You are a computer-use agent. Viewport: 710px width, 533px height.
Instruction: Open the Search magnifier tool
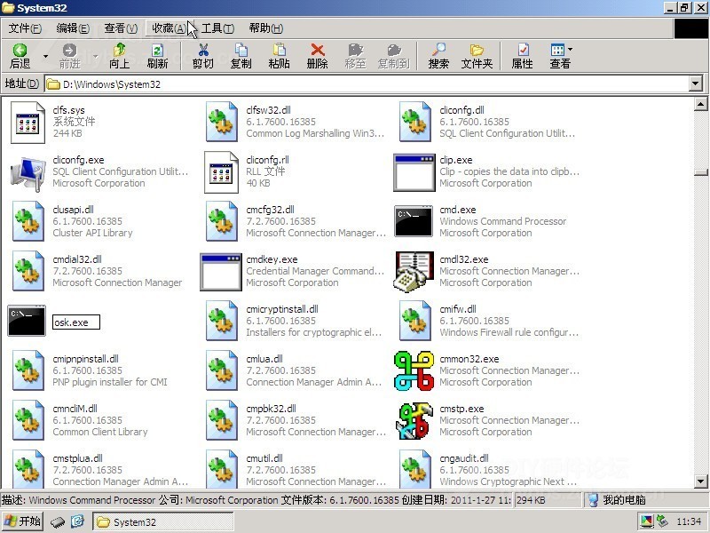pos(438,50)
